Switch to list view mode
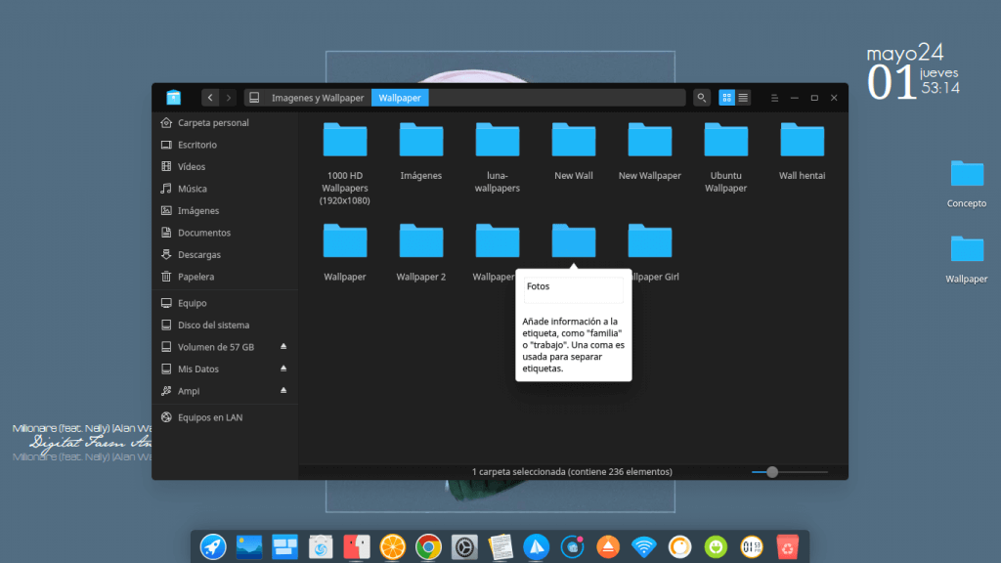The height and width of the screenshot is (563, 1001). click(743, 98)
